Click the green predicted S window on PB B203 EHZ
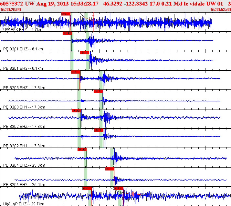This screenshot has height=206, width=231. tap(101, 80)
